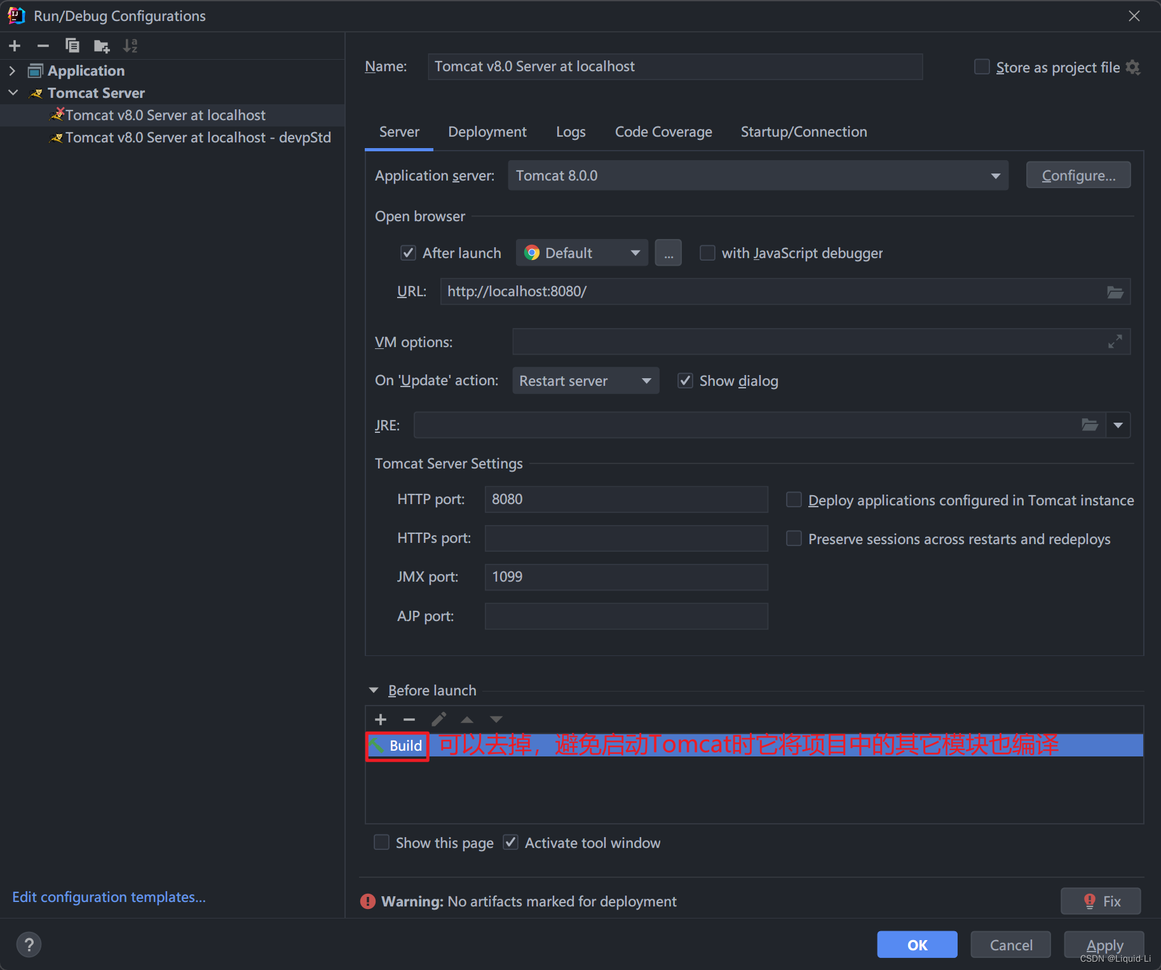Viewport: 1161px width, 970px height.
Task: Focus the AJP port field
Action: 626,616
